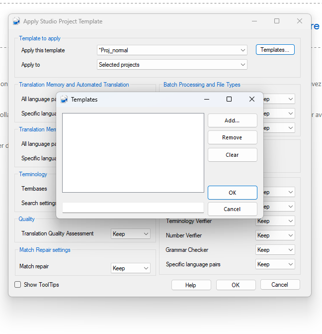Expand the Grammar Checker Keep dropdown

point(275,250)
